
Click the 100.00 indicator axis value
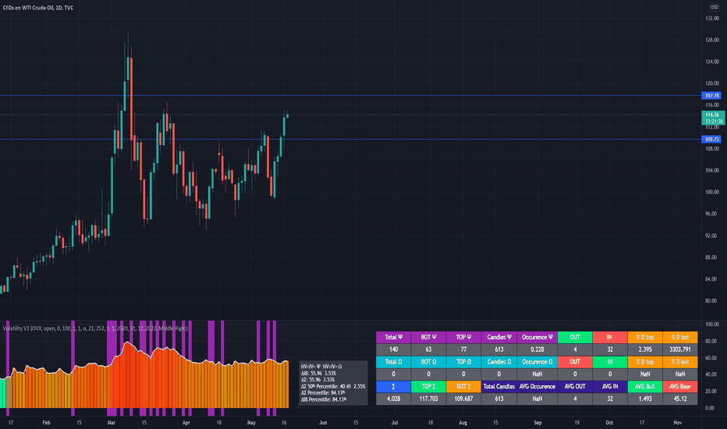click(711, 324)
